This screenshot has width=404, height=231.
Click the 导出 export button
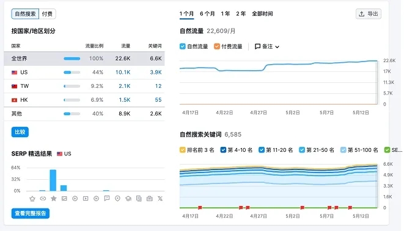[x=369, y=14]
